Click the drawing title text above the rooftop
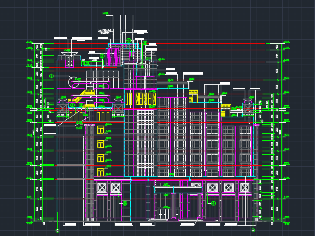The height and width of the screenshot is (236, 315). click(x=105, y=31)
